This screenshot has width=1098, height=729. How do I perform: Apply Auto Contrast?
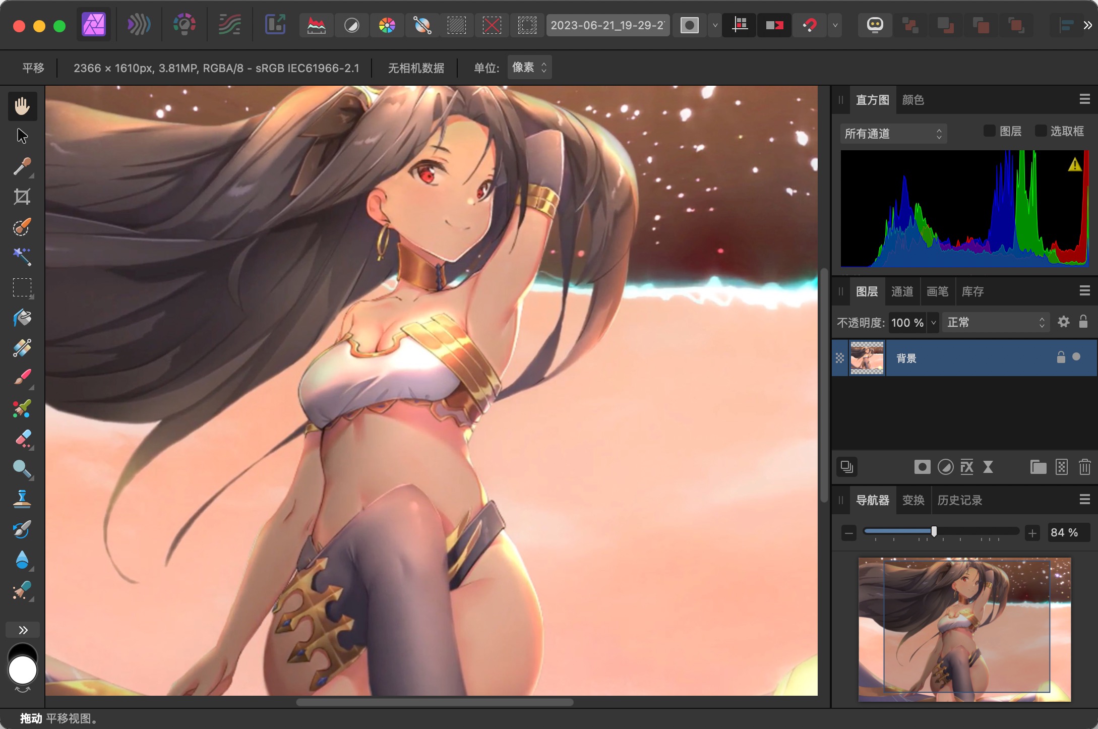[352, 25]
